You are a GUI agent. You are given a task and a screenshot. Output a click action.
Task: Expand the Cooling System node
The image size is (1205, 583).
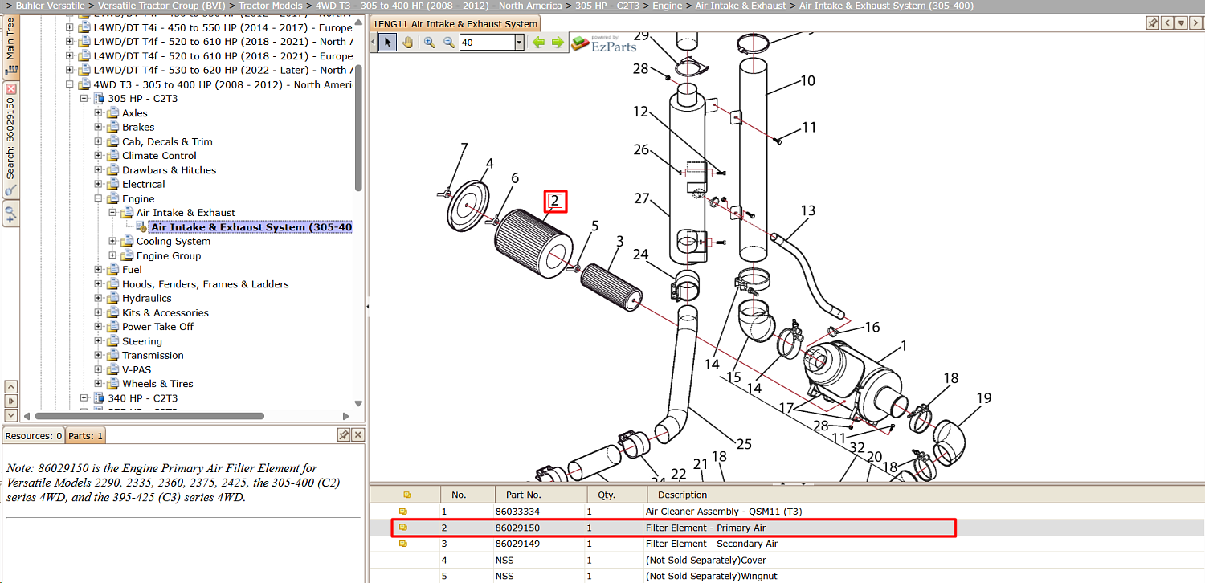click(112, 242)
